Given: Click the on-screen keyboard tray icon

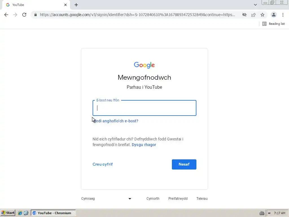Looking at the screenshot, I should (x=262, y=213).
